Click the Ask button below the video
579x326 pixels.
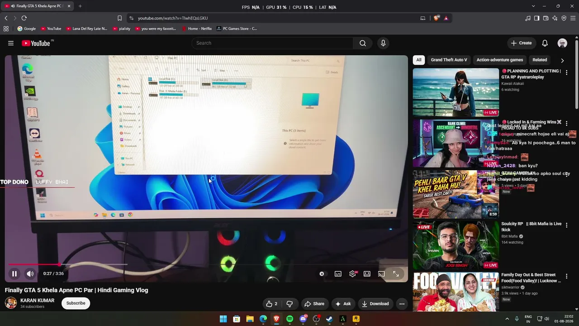tap(343, 304)
